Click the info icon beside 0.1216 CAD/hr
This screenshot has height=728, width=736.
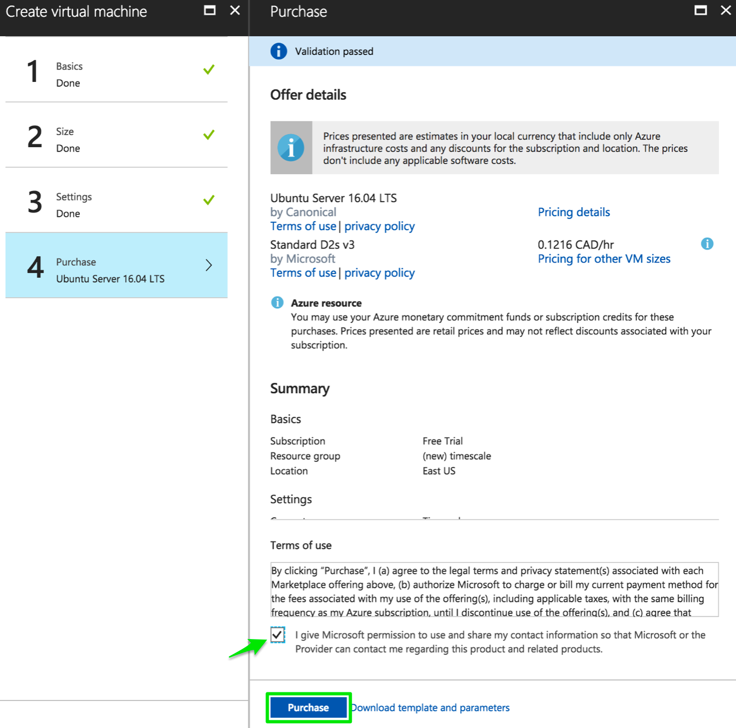[707, 244]
